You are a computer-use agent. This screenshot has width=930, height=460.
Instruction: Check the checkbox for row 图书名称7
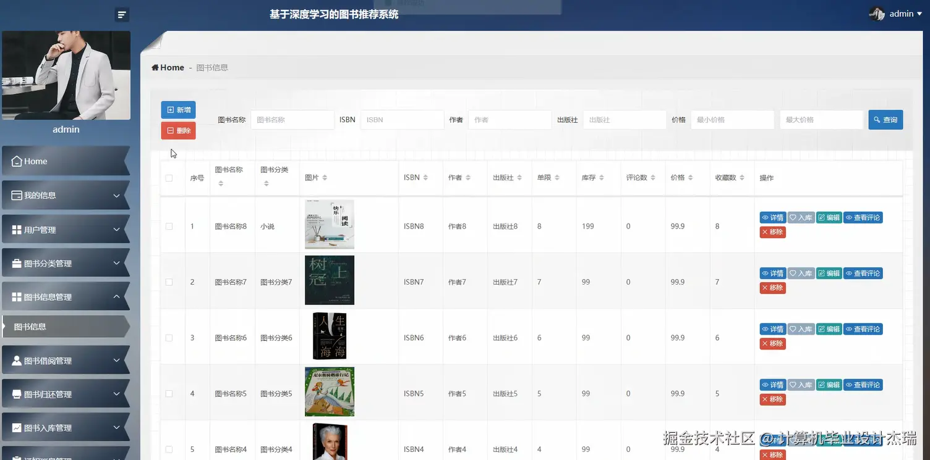point(169,282)
